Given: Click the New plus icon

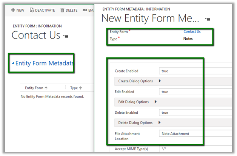Looking at the screenshot, I should tap(13, 10).
